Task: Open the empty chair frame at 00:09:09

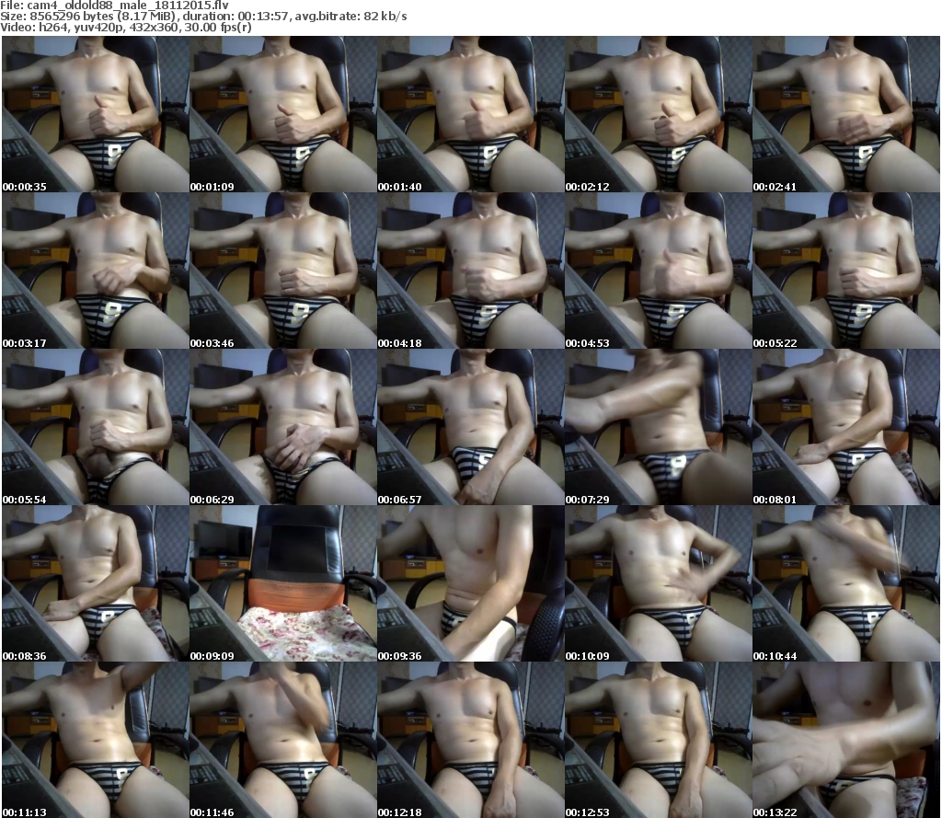Action: click(283, 583)
